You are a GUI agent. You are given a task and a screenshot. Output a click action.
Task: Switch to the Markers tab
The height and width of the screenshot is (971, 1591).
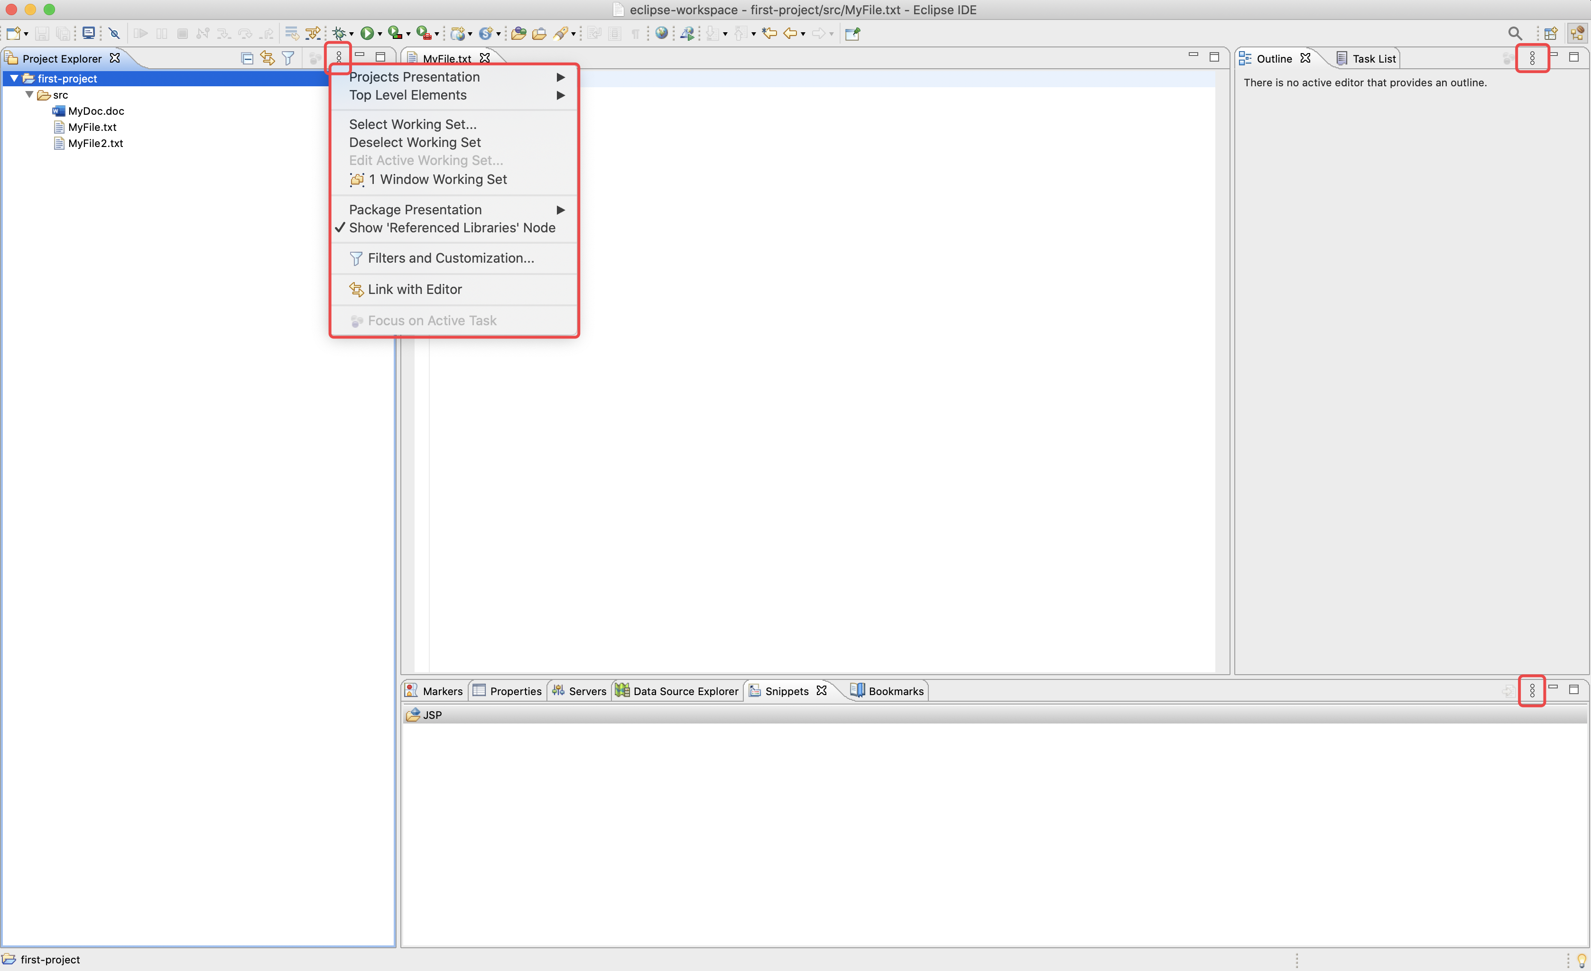pyautogui.click(x=435, y=691)
